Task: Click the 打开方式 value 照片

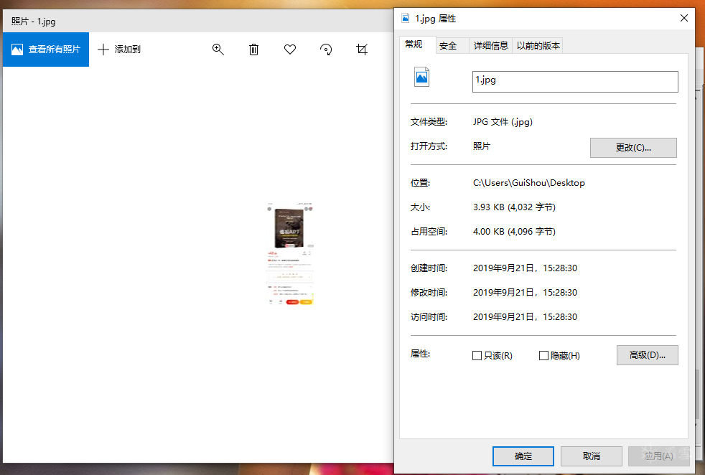Action: (x=482, y=146)
